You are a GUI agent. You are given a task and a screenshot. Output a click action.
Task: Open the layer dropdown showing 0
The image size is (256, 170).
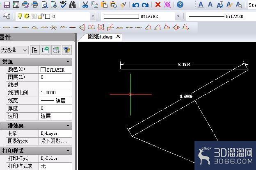click(93, 16)
